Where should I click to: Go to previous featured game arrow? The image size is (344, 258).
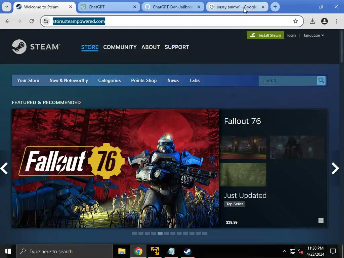[x=4, y=168]
